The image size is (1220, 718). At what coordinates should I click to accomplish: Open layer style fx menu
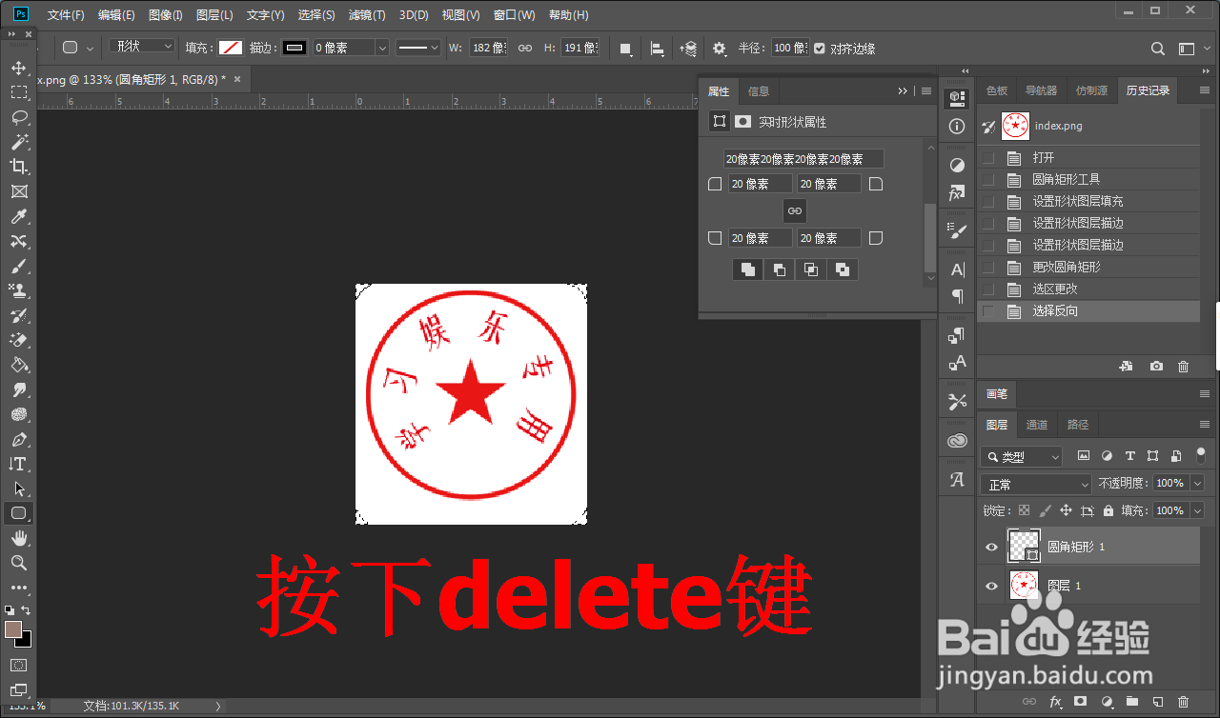point(1055,702)
